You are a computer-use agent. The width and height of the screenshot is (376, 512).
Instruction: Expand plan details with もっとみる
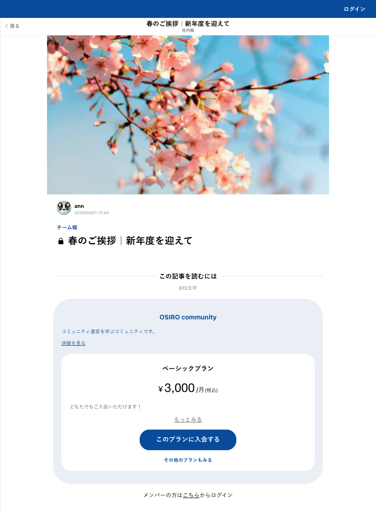point(188,420)
